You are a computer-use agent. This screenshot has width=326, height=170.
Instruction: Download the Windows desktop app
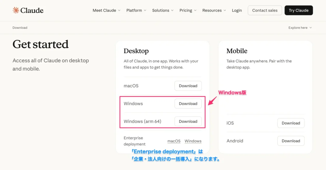tap(188, 104)
